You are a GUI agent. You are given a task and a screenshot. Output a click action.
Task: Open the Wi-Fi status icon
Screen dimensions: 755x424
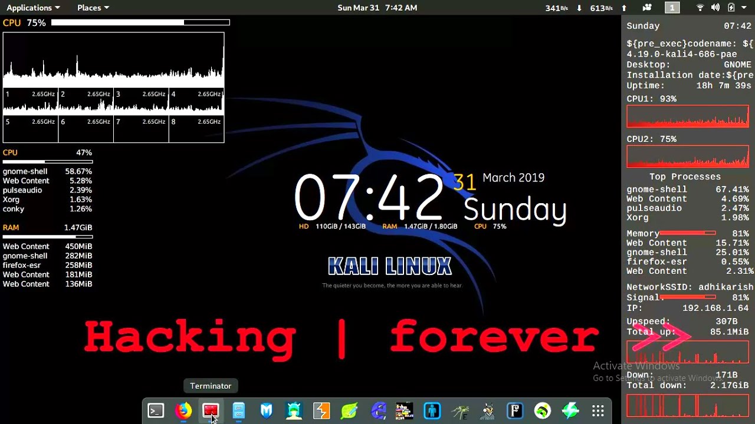tap(700, 8)
